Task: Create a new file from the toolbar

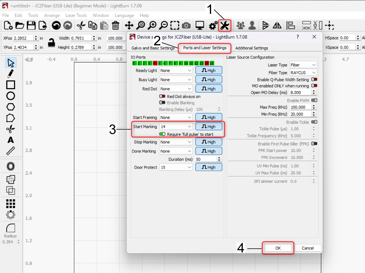Action: click(x=8, y=25)
